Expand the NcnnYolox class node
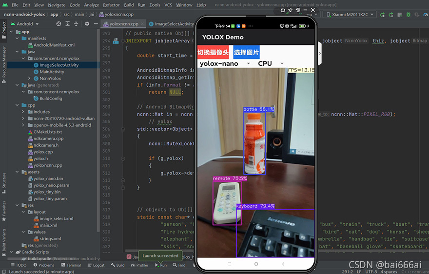429x274 pixels. pyautogui.click(x=29, y=78)
